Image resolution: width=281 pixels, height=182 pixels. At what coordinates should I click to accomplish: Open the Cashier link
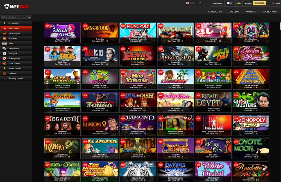tap(248, 3)
